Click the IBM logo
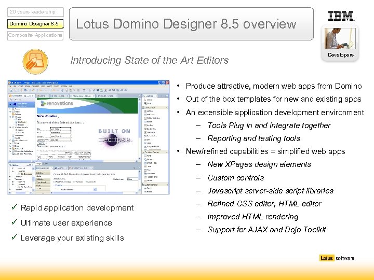This screenshot has width=374, height=280. coord(341,16)
